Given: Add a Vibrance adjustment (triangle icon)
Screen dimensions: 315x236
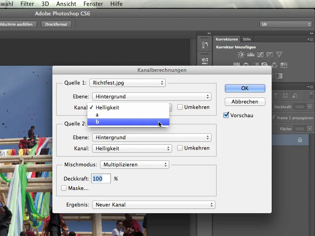Looking at the screenshot, I should (279, 54).
